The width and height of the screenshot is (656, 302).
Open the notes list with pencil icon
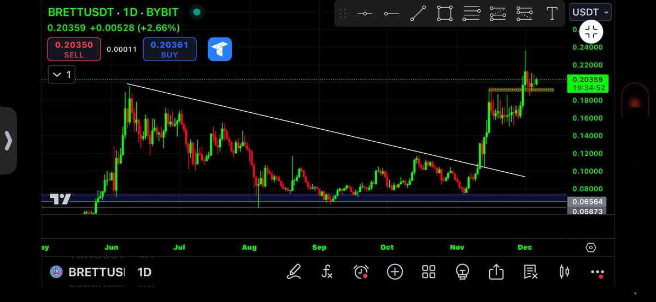click(x=530, y=271)
